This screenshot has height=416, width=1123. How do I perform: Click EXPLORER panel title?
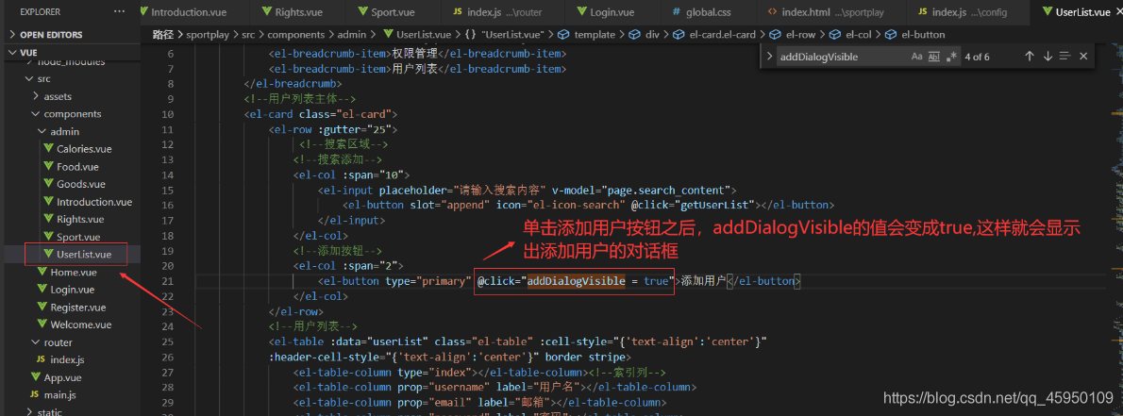click(x=40, y=11)
